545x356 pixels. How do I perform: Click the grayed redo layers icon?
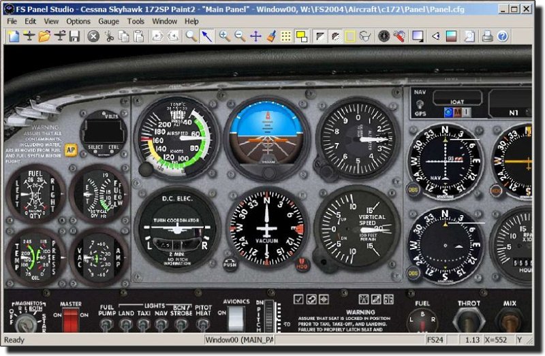157,36
